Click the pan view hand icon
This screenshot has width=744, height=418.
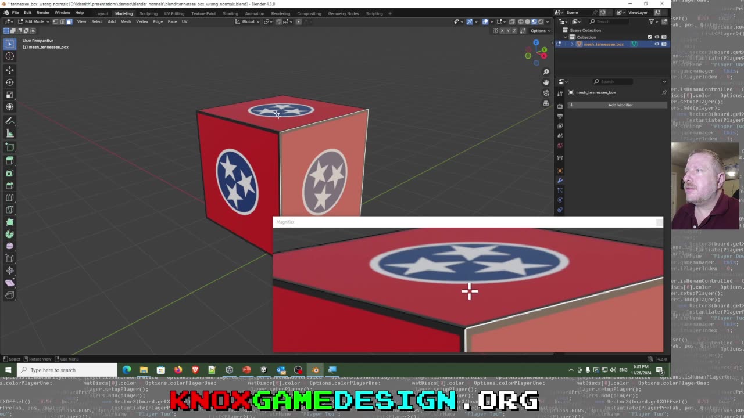pyautogui.click(x=546, y=82)
